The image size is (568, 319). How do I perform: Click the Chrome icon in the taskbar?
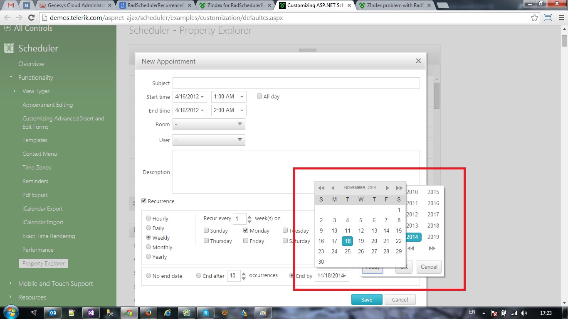pos(129,313)
